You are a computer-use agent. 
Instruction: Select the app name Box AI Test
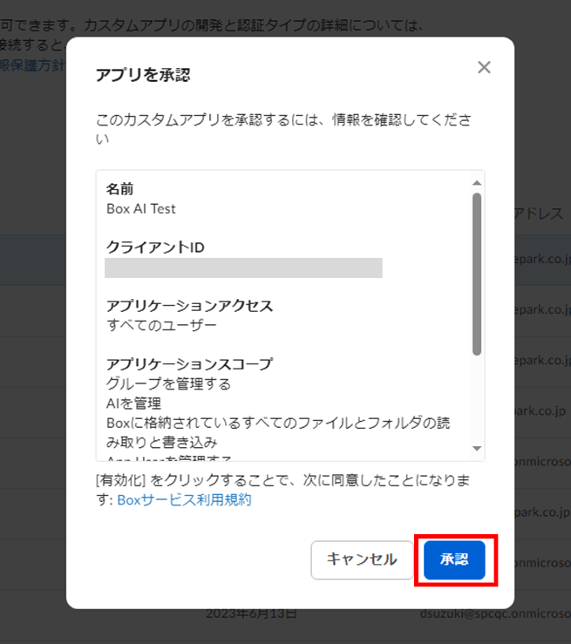140,208
